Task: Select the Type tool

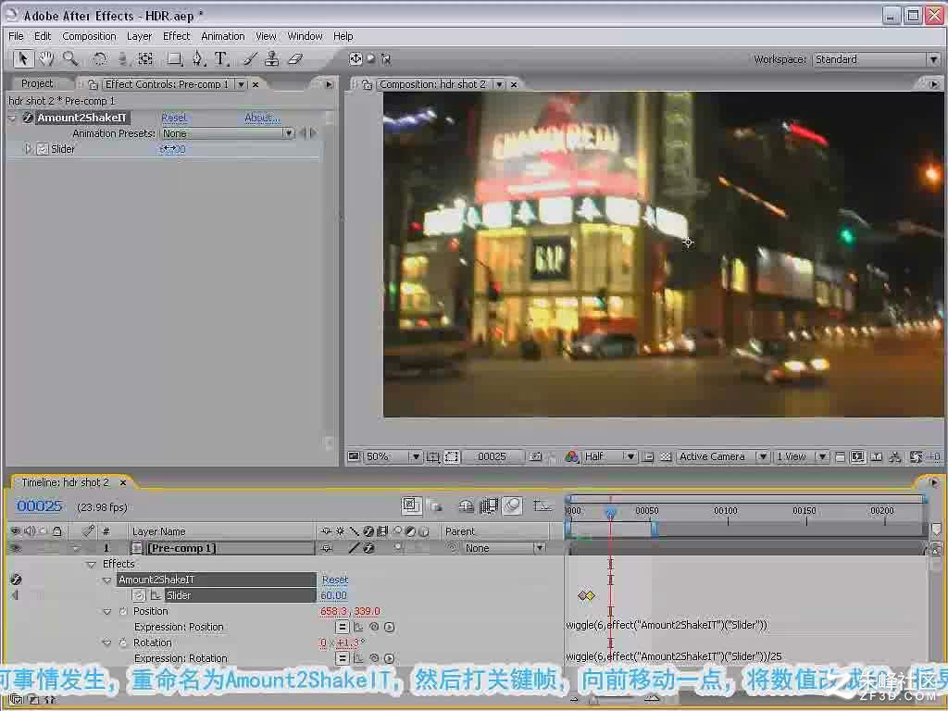Action: tap(221, 58)
